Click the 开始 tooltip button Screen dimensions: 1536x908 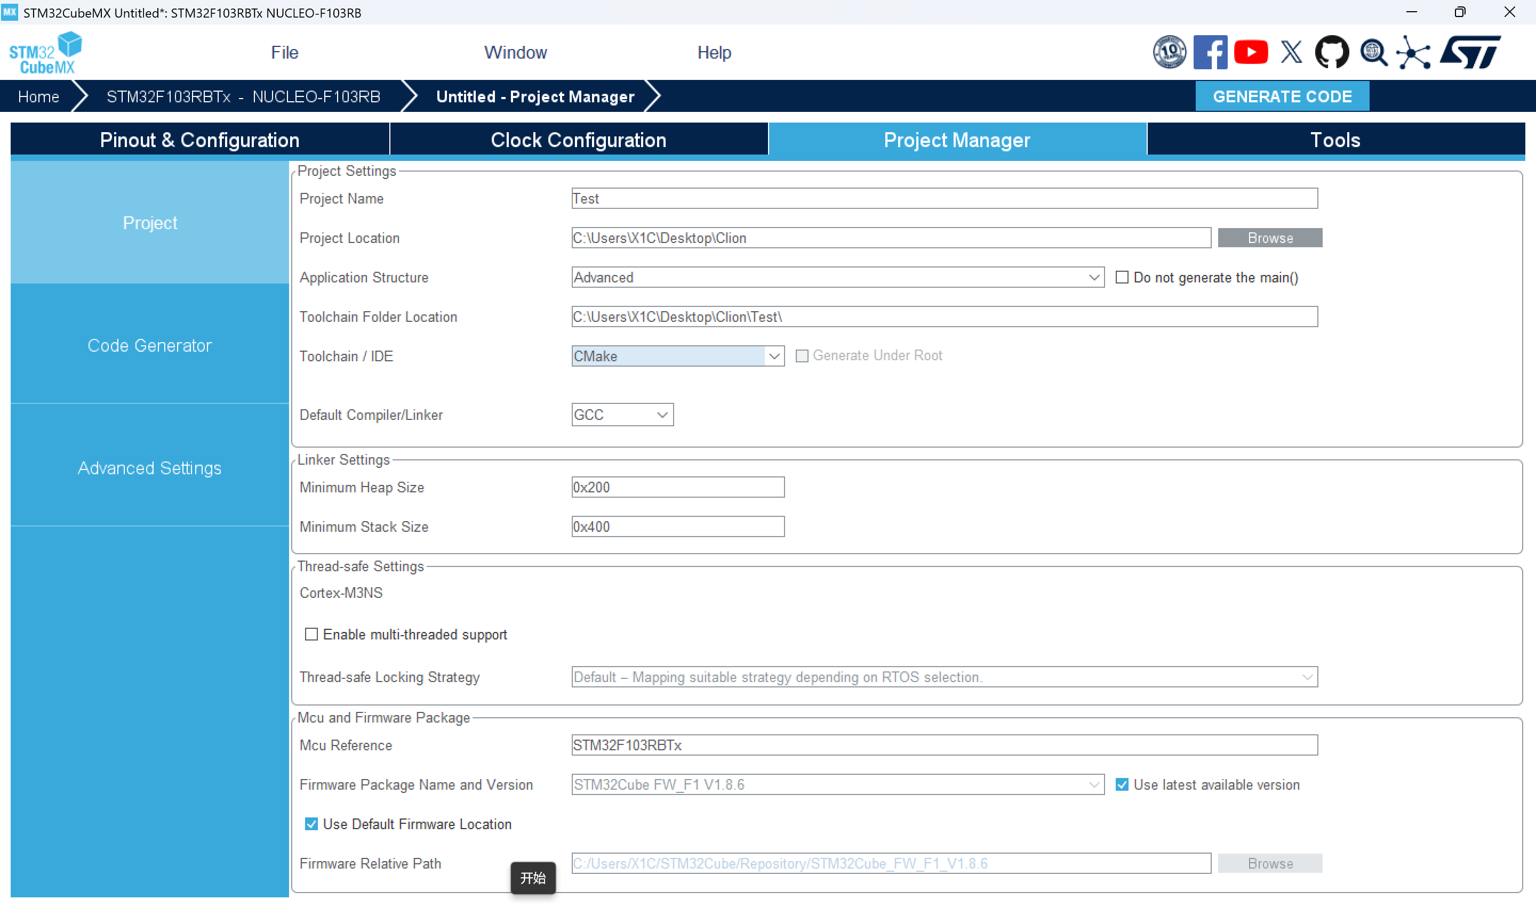(533, 878)
